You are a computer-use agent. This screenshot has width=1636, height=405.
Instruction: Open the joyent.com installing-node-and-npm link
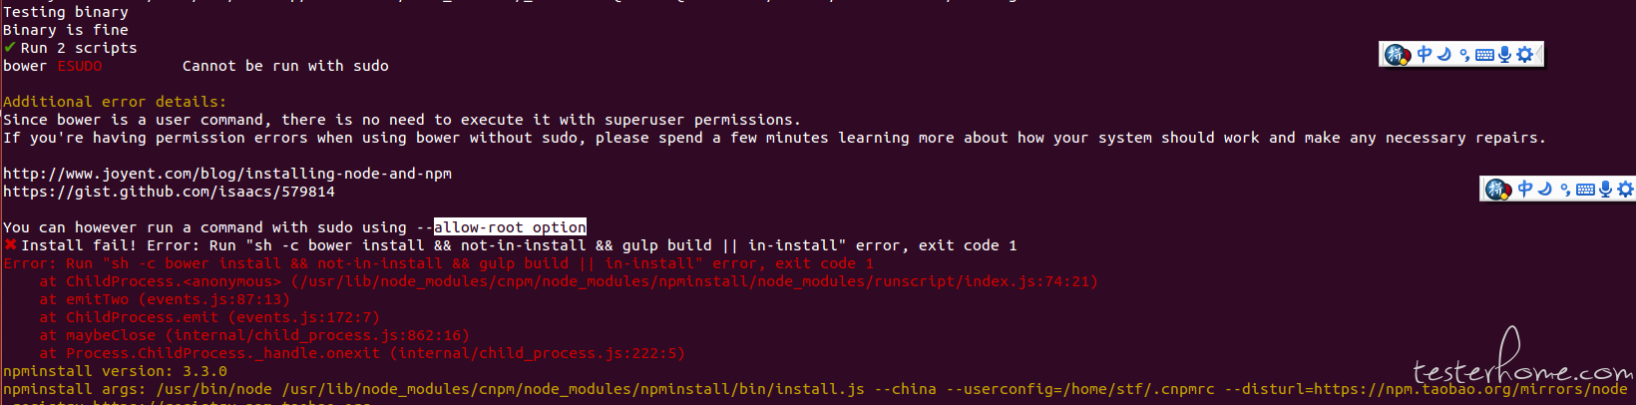pos(227,174)
